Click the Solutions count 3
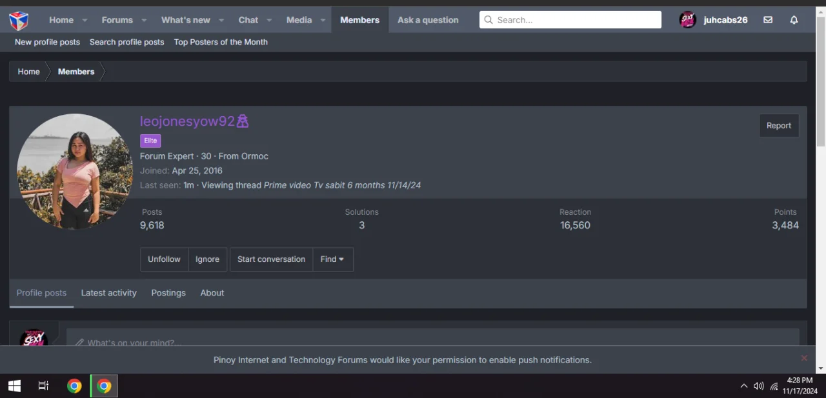 tap(361, 225)
